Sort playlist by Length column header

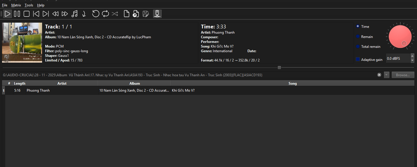click(19, 83)
